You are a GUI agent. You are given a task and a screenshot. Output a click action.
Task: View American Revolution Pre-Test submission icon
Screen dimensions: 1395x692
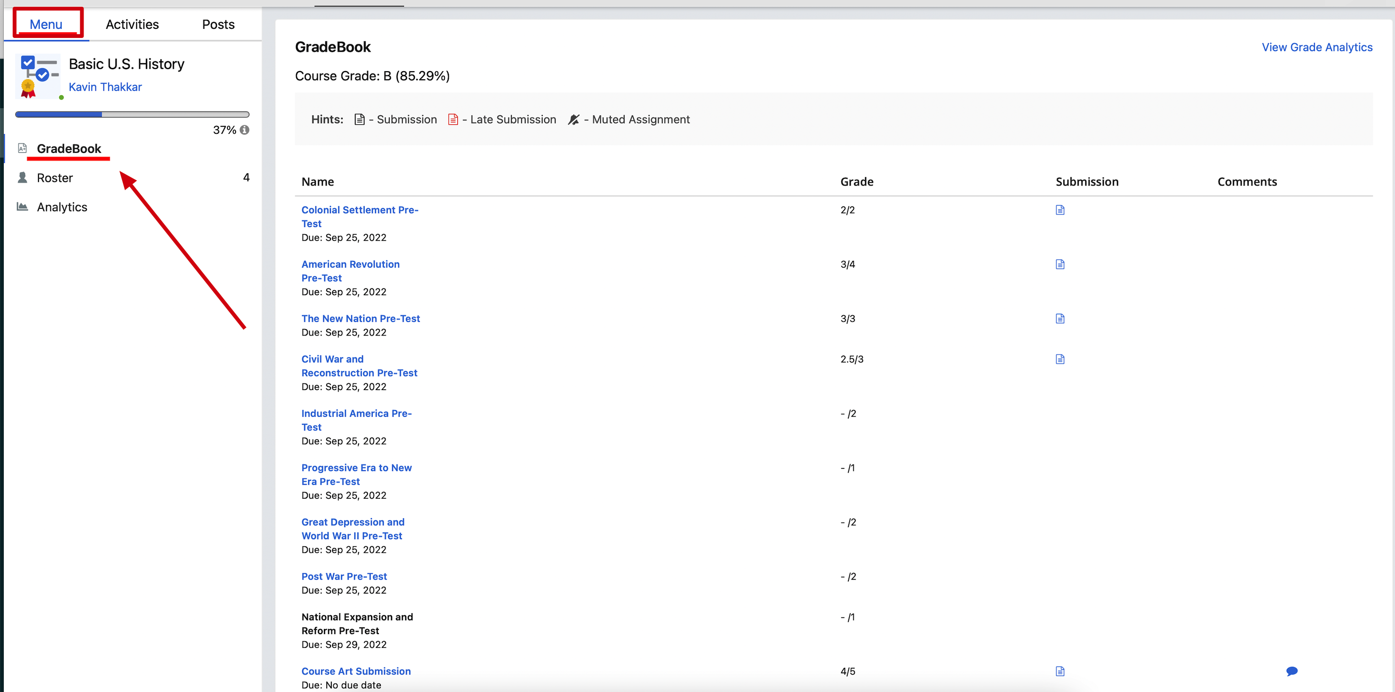[1060, 264]
